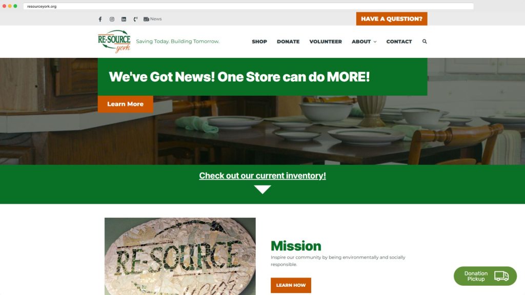Open the News link icon

click(146, 19)
